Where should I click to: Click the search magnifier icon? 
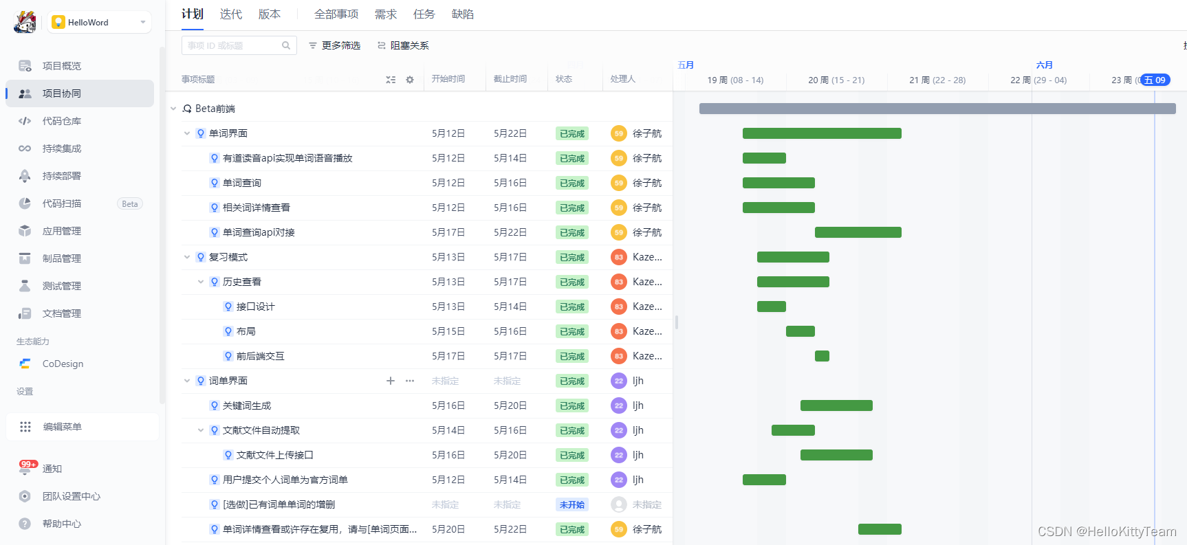(286, 45)
